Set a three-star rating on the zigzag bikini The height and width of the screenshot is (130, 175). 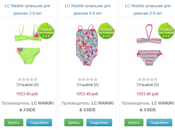coord(148,79)
